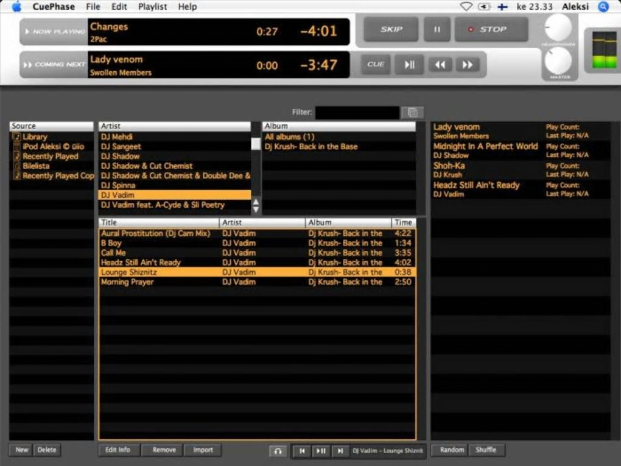The image size is (621, 466).
Task: Sort tracks by Title column header
Action: (x=159, y=223)
